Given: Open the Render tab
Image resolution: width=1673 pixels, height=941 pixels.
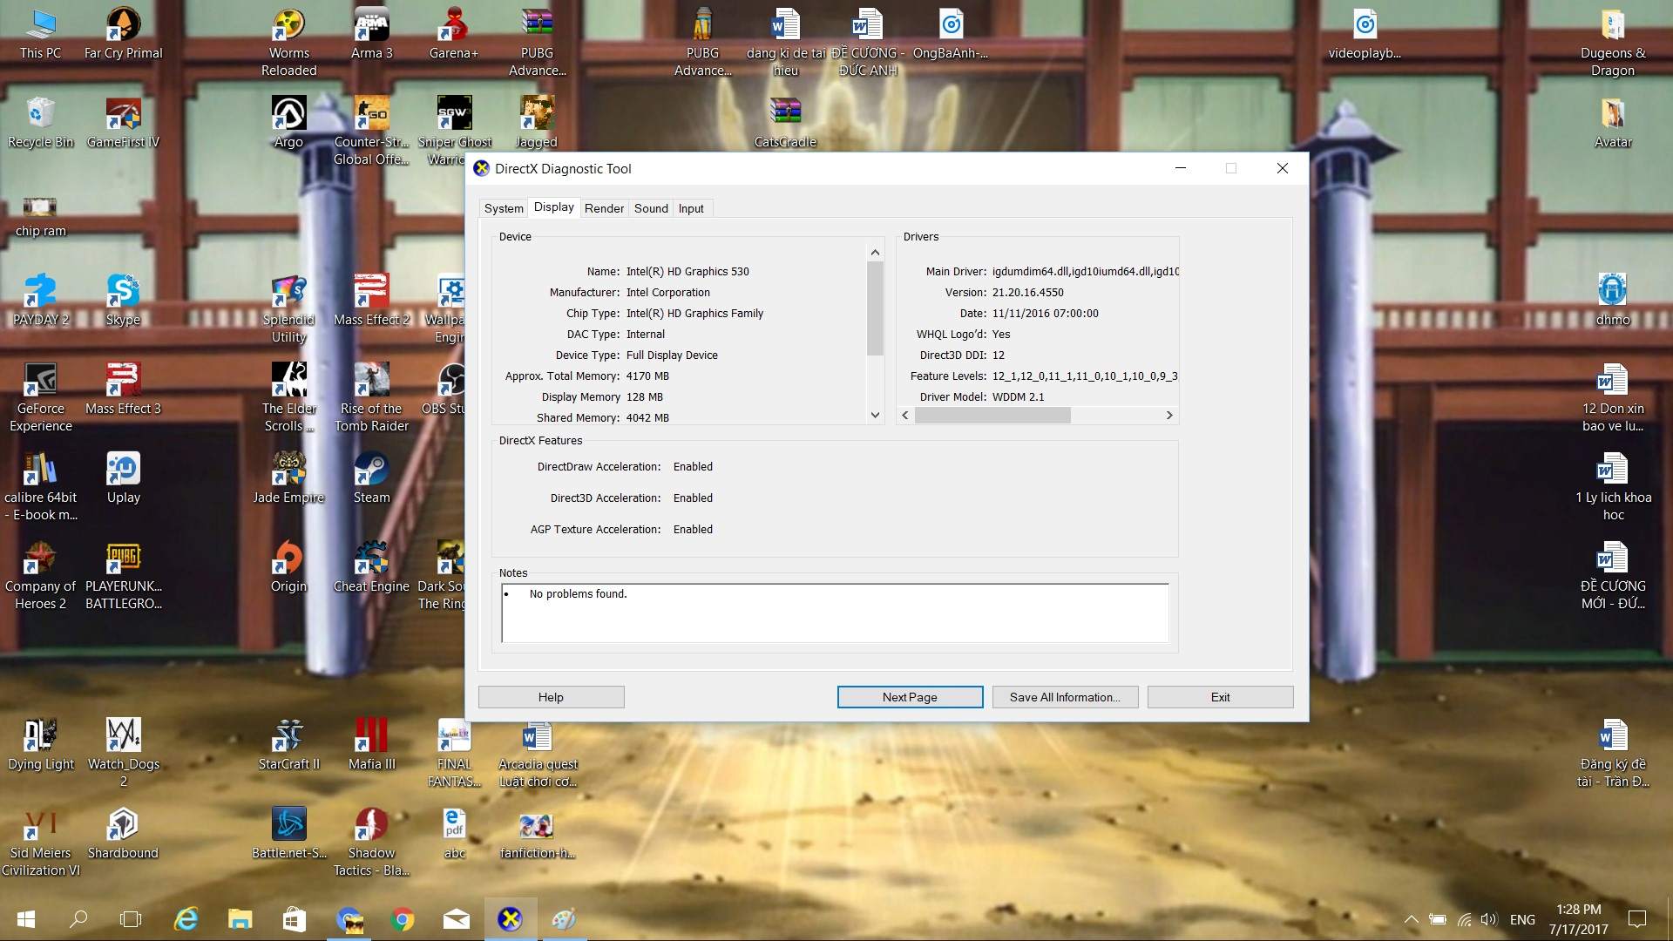Looking at the screenshot, I should tap(604, 208).
